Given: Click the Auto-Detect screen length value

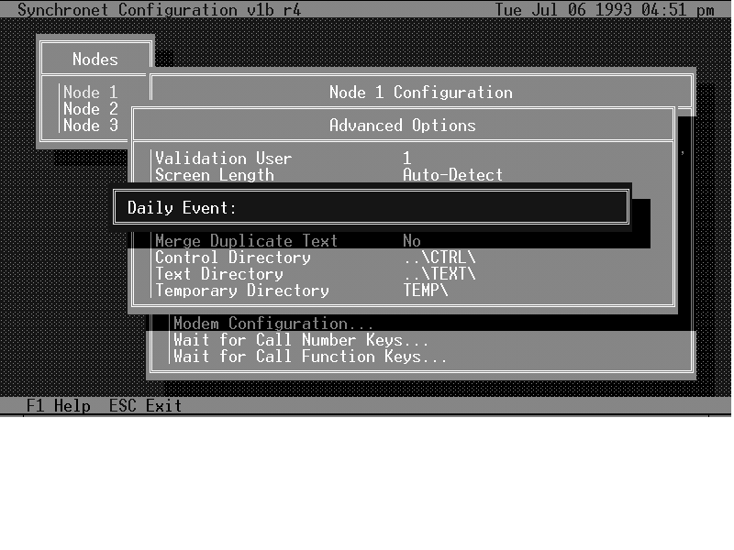Looking at the screenshot, I should [x=452, y=175].
